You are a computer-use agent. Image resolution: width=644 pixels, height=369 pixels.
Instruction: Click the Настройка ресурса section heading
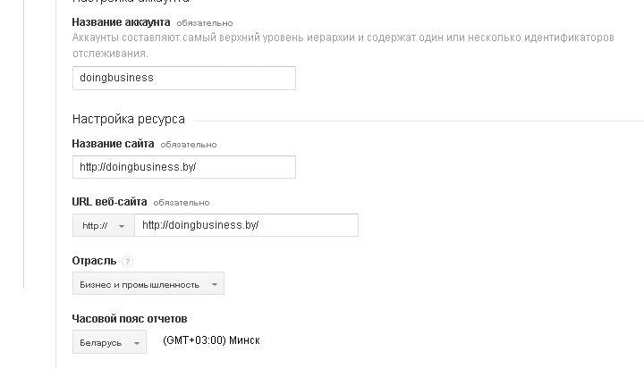pyautogui.click(x=129, y=119)
